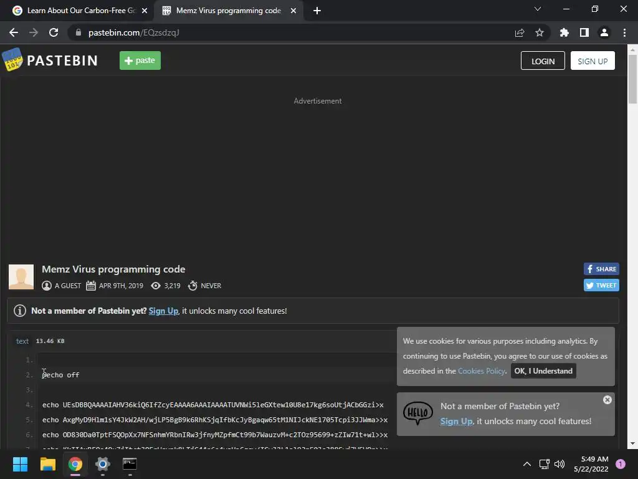
Task: Click the text syntax label
Action: (x=22, y=341)
